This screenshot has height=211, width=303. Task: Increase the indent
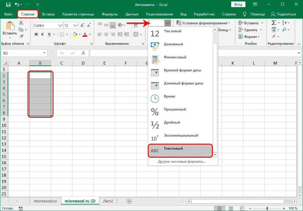(127, 34)
